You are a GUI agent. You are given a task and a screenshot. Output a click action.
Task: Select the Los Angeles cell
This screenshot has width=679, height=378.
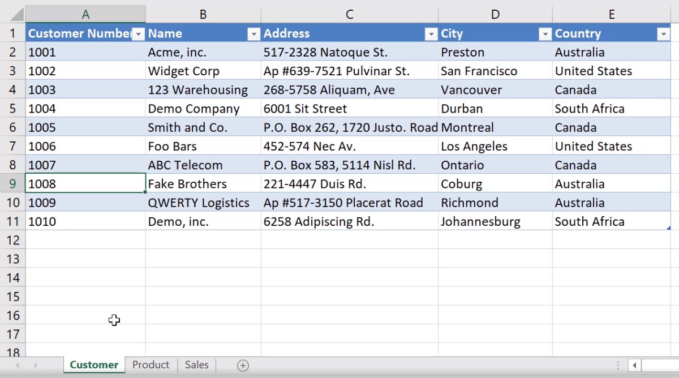pos(495,146)
